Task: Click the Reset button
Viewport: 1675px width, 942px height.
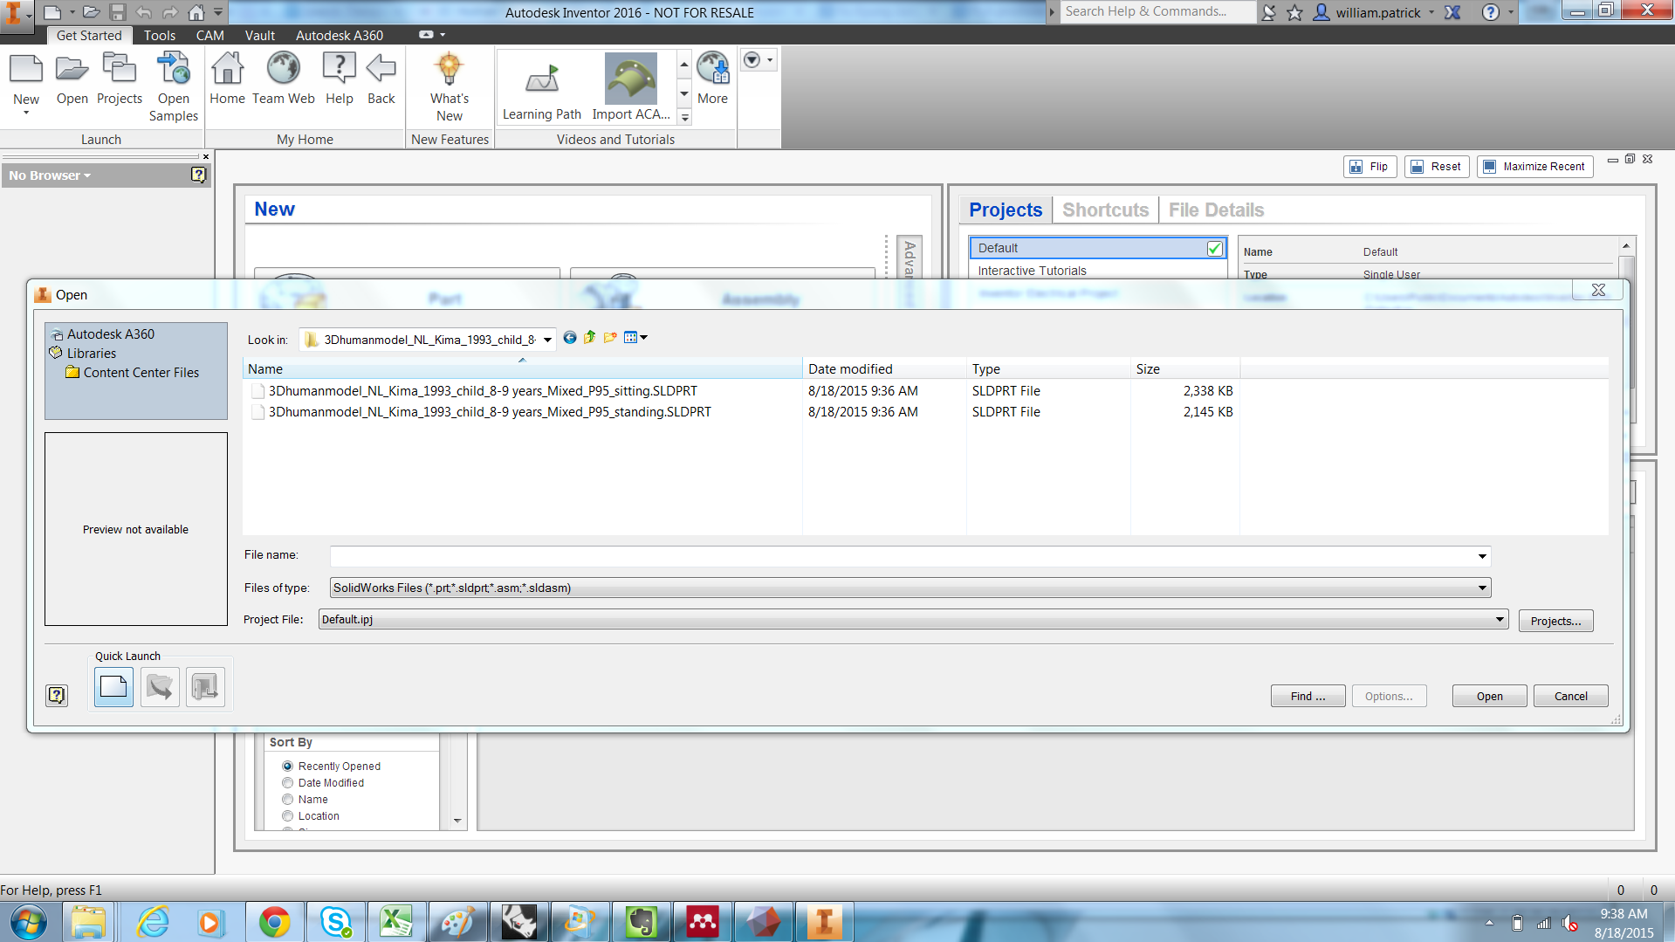Action: tap(1436, 166)
